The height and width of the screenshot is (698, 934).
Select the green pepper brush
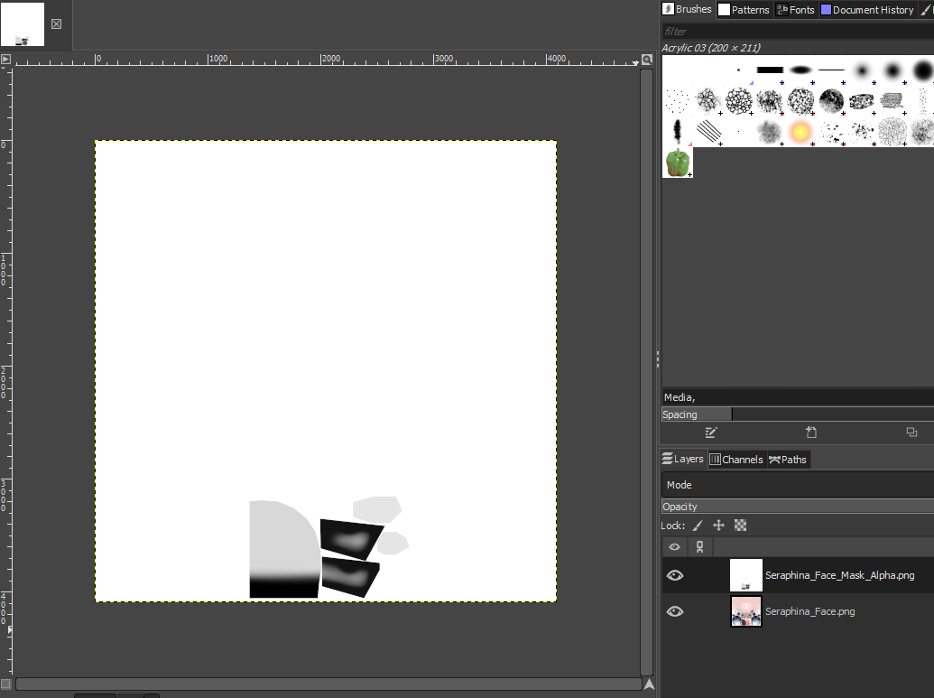tap(678, 163)
